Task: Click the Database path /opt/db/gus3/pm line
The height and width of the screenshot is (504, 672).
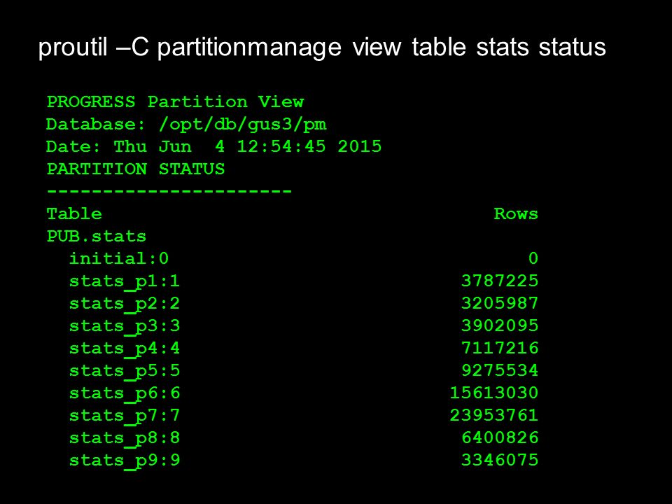Action: 186,125
